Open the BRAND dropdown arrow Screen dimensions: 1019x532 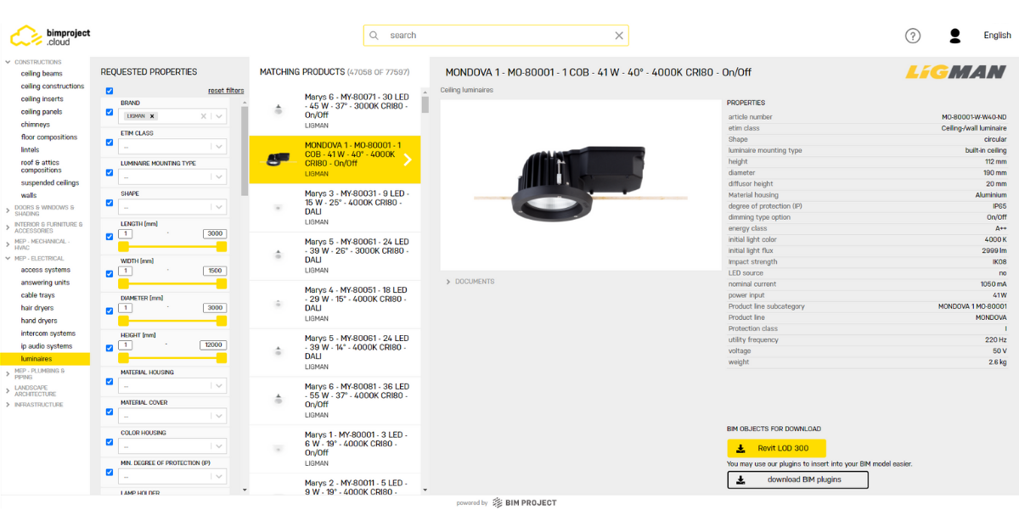pyautogui.click(x=219, y=116)
